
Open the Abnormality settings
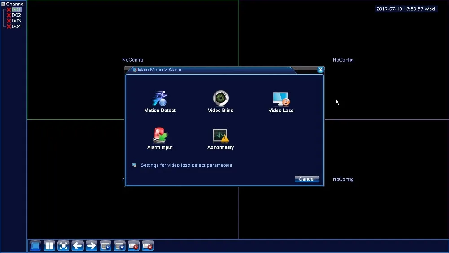click(220, 139)
